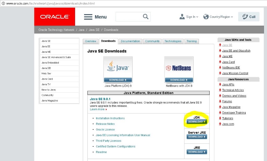Click the Oracle logo
The width and height of the screenshot is (267, 161).
(x=54, y=17)
